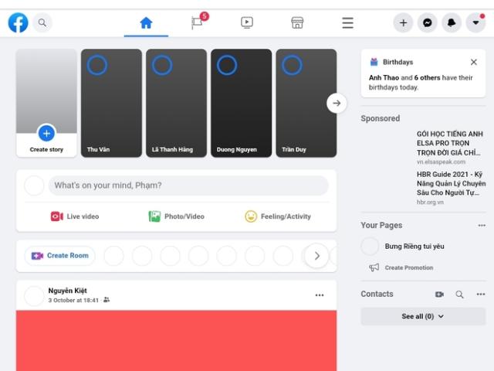Screen dimensions: 494x371
Task: Click the Birthdays gift icon
Action: tap(374, 62)
